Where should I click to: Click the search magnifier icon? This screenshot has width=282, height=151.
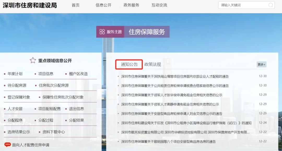coord(271,5)
